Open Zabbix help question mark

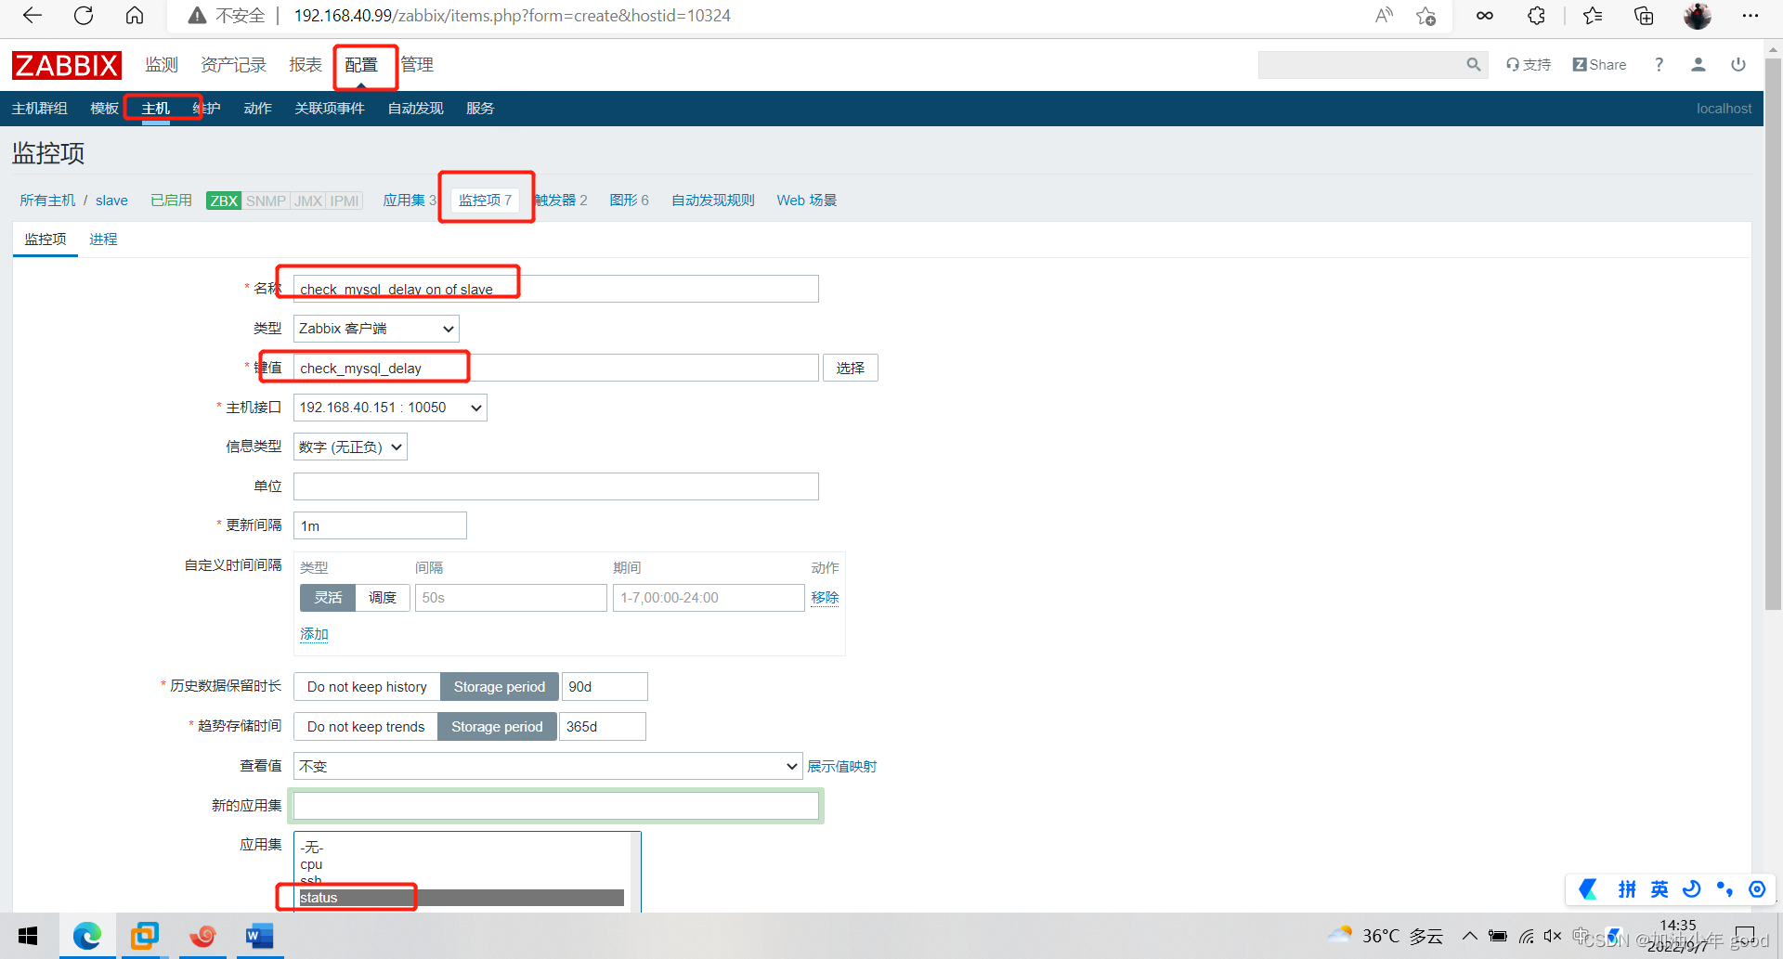pyautogui.click(x=1659, y=64)
